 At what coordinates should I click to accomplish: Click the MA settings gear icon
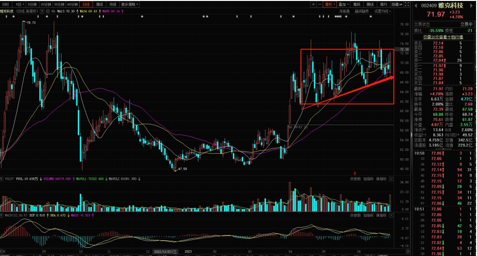click(48, 11)
